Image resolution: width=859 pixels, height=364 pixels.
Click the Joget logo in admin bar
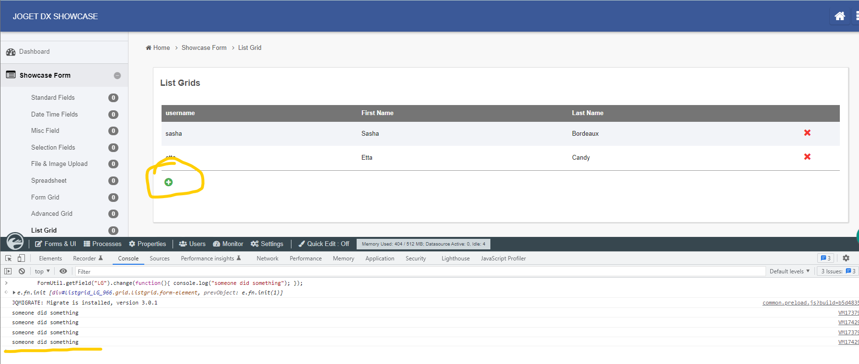point(15,241)
